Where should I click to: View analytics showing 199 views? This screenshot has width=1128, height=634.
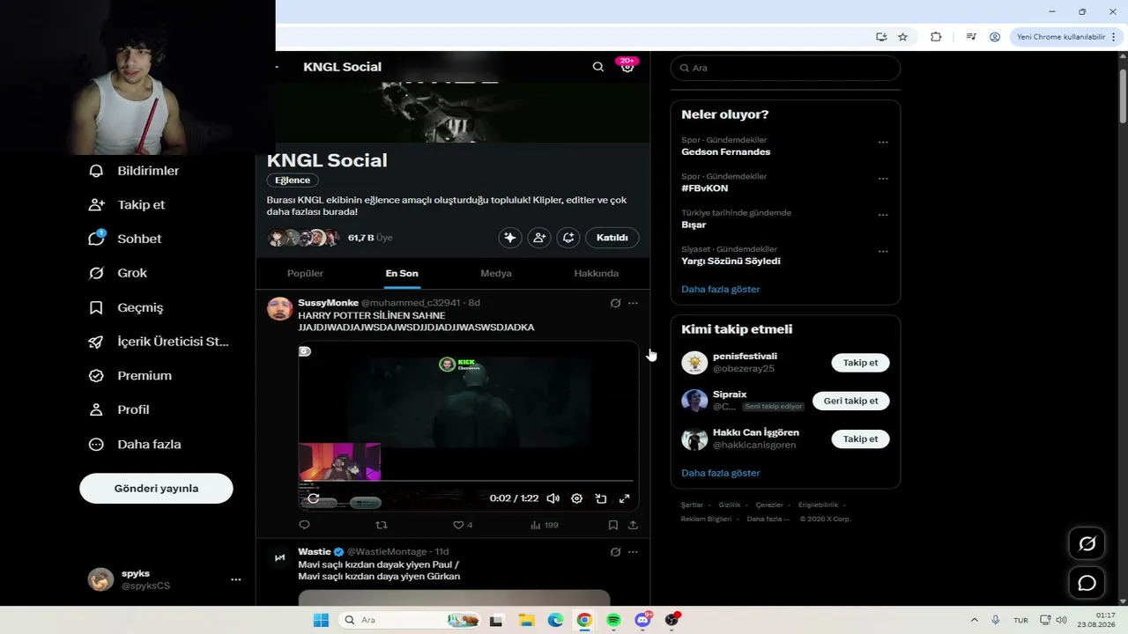[x=544, y=525]
